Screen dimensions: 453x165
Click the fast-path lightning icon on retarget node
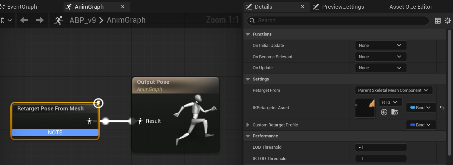98,103
